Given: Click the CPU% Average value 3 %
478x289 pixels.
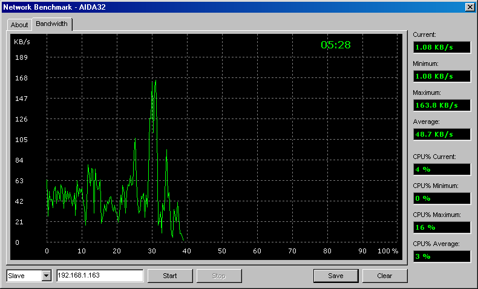Looking at the screenshot, I should pos(442,256).
